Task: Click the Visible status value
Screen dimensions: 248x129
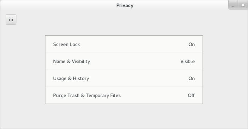Action: click(187, 61)
